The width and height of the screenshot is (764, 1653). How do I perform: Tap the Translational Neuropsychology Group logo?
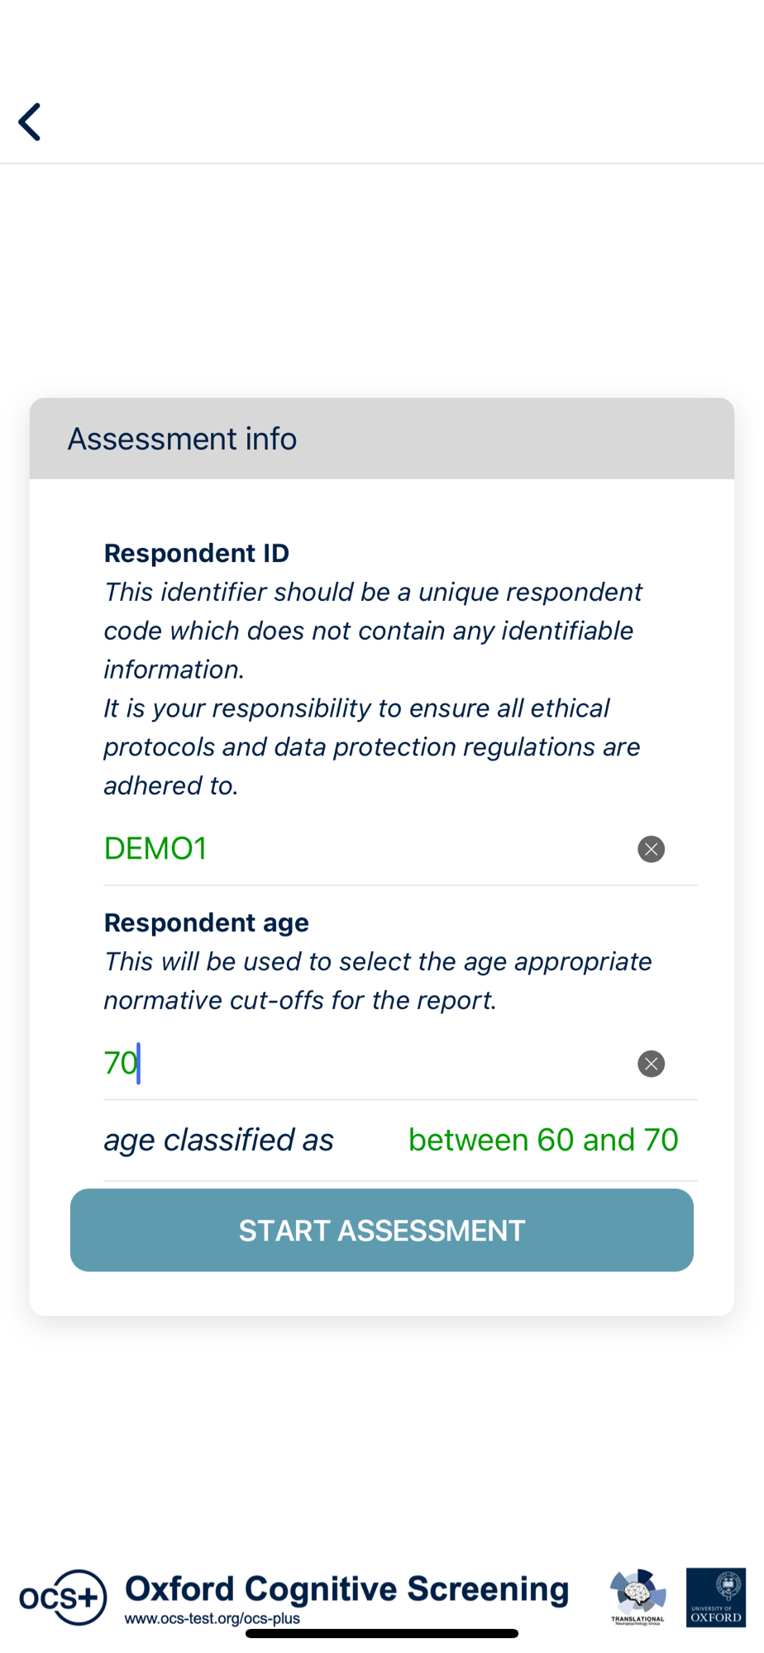click(x=637, y=1596)
